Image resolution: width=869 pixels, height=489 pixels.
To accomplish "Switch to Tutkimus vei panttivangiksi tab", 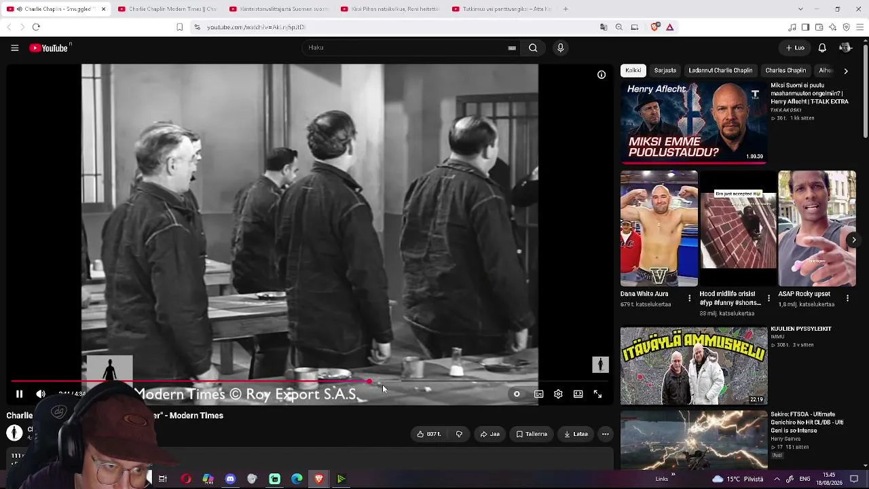I will (502, 9).
